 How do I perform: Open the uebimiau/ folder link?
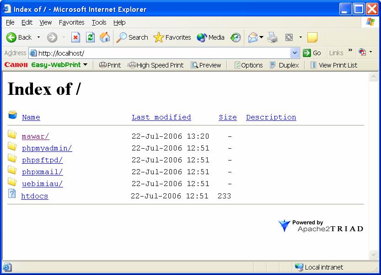pyautogui.click(x=42, y=184)
